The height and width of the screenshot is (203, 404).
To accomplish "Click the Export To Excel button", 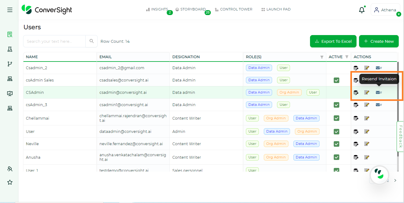I will (x=333, y=41).
